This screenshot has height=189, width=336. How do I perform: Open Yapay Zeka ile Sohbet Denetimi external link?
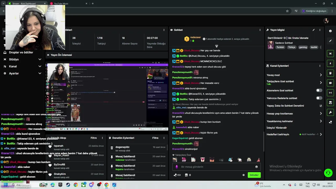[x=321, y=106]
